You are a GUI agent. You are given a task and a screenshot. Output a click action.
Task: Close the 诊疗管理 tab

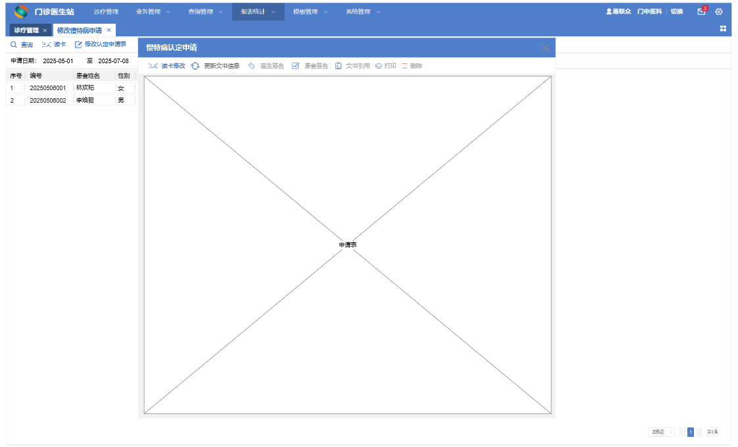(x=45, y=30)
